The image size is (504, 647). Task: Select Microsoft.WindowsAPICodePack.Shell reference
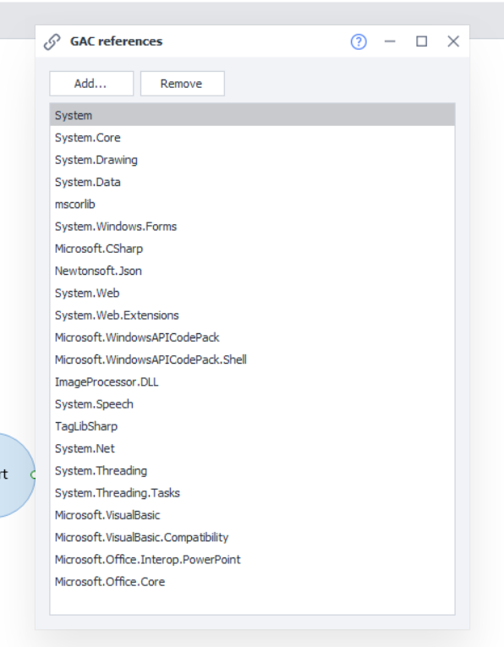click(252, 359)
